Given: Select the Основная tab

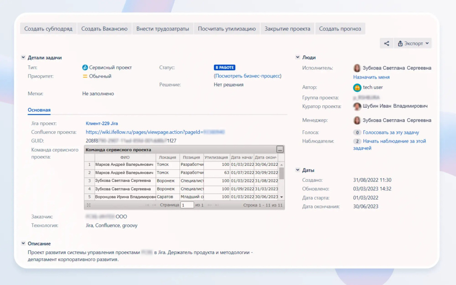Looking at the screenshot, I should [39, 110].
